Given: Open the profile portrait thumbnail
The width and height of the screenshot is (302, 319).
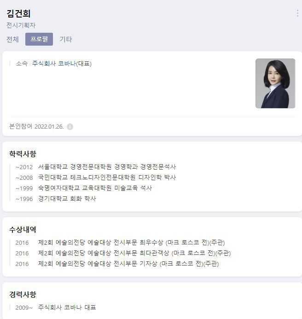Looking at the screenshot, I should pos(275,83).
